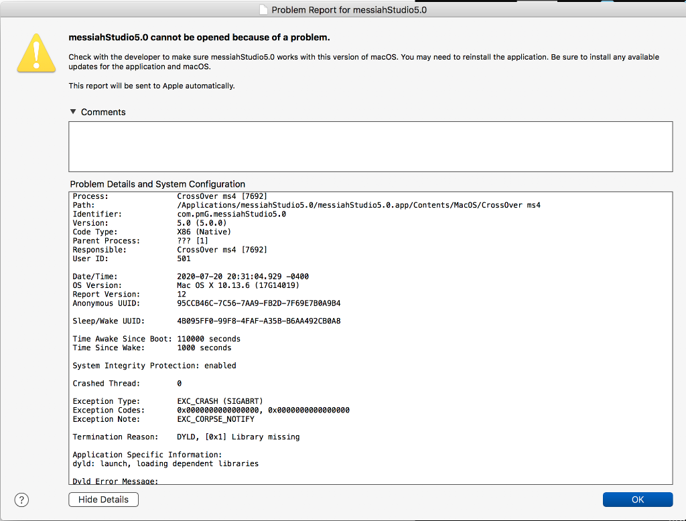Place the cursor in the application Path line
This screenshot has width=686, height=521.
(358, 205)
